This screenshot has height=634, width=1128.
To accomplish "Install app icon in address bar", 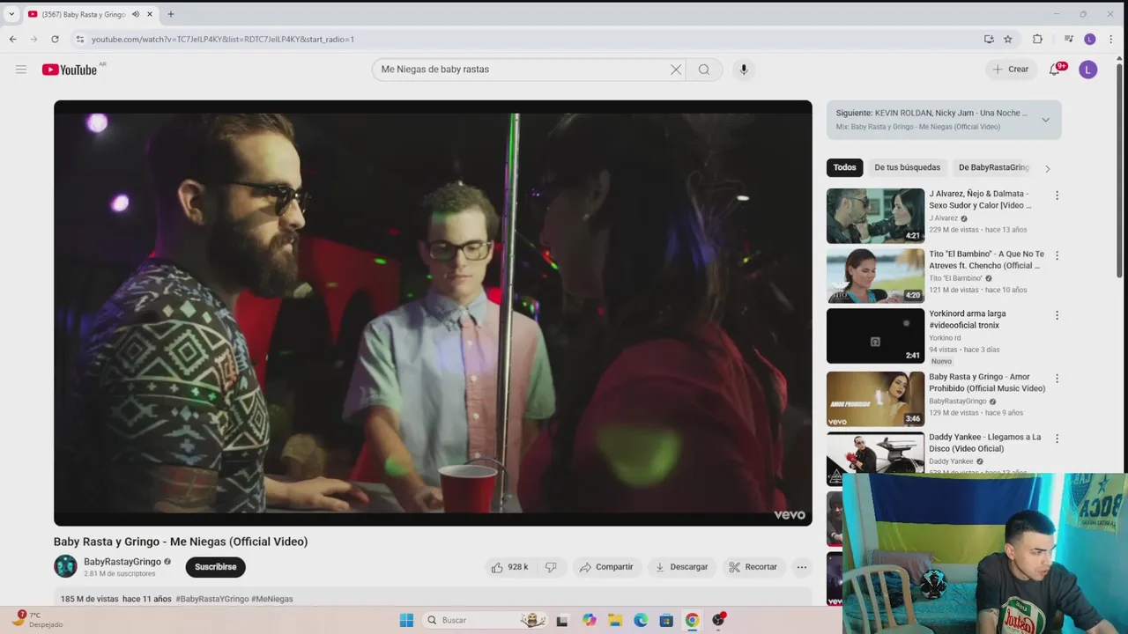I will pyautogui.click(x=989, y=39).
